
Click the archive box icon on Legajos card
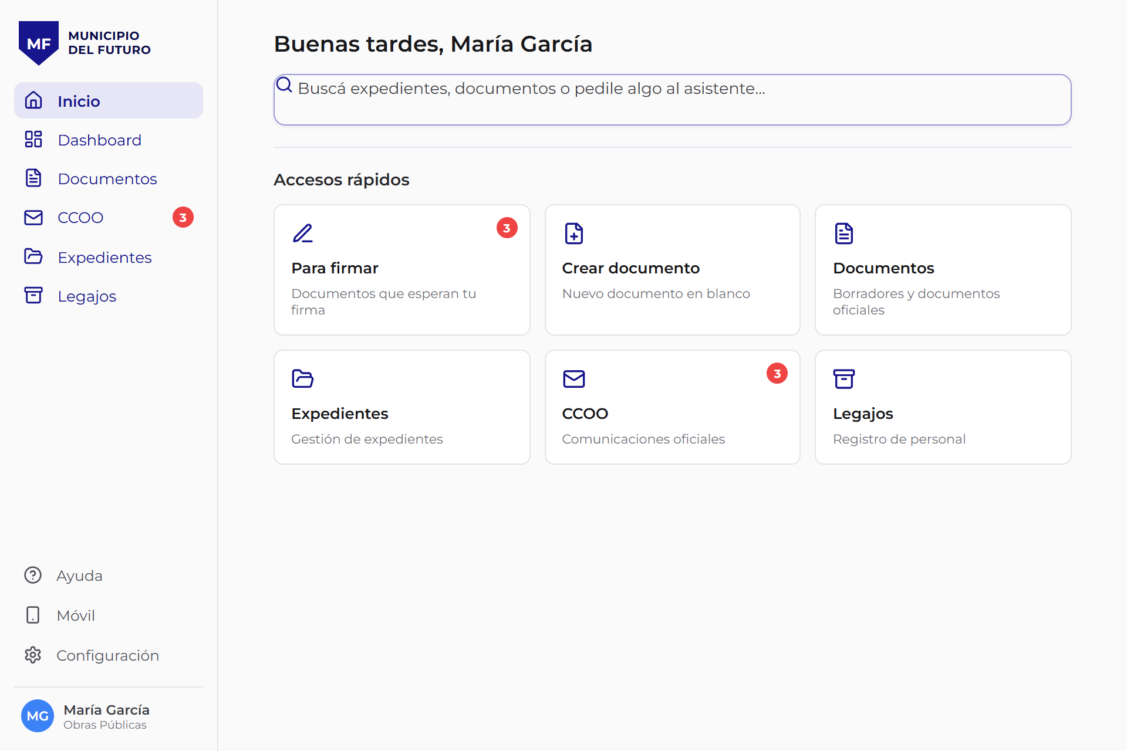tap(844, 378)
